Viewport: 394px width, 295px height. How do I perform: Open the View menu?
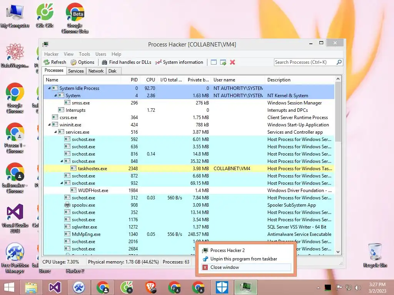coord(68,54)
